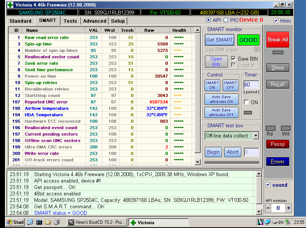Click the red Break All button

278,40
